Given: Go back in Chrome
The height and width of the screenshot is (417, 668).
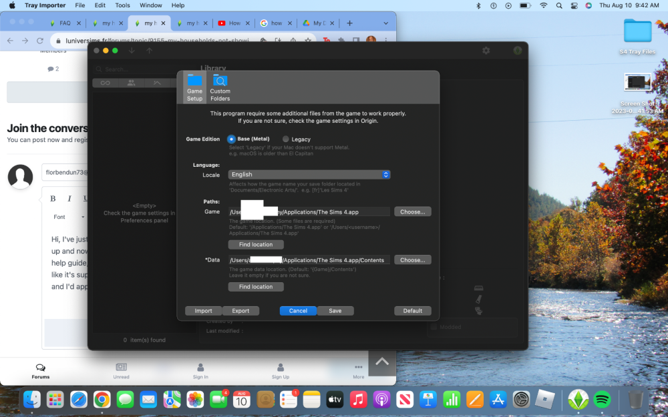Looking at the screenshot, I should [x=10, y=41].
